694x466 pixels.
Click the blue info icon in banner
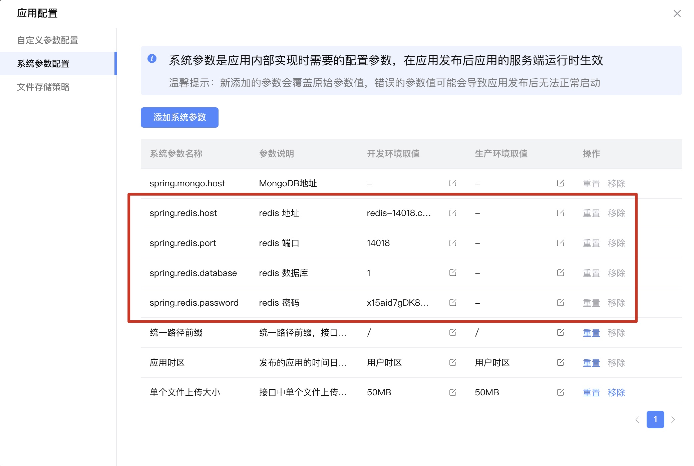point(152,59)
